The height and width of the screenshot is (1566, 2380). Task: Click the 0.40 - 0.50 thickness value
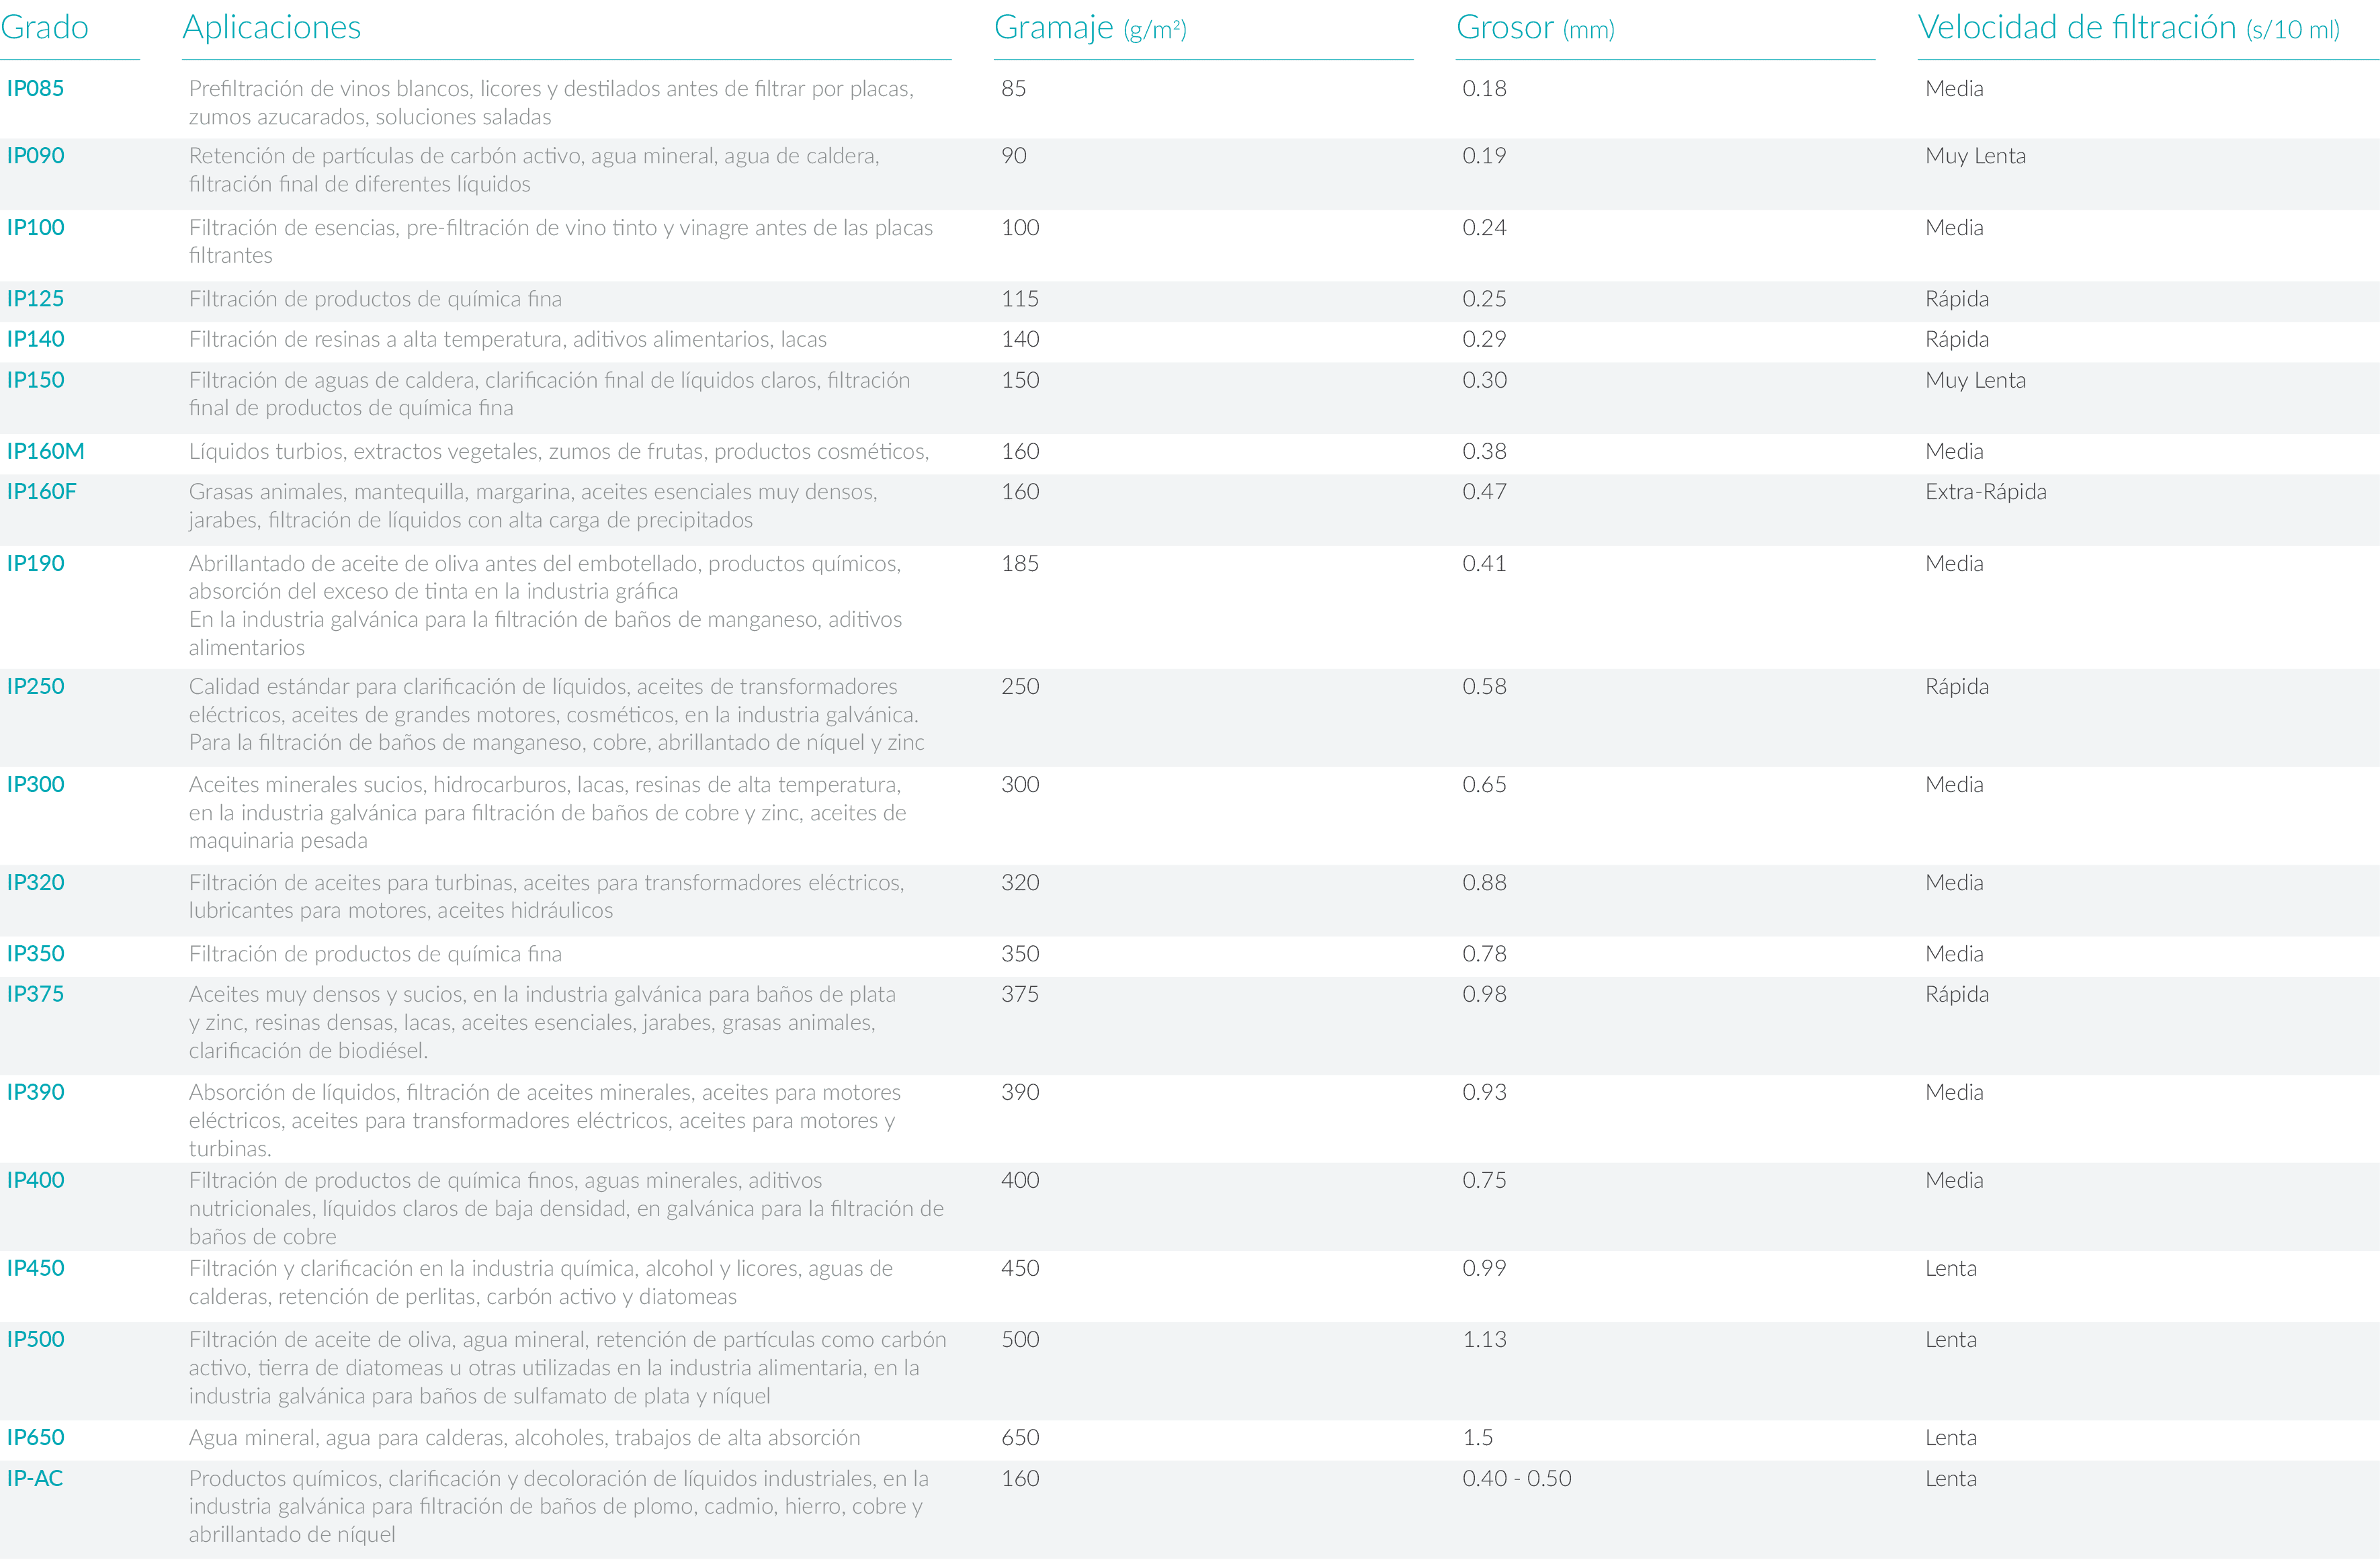(x=1516, y=1478)
